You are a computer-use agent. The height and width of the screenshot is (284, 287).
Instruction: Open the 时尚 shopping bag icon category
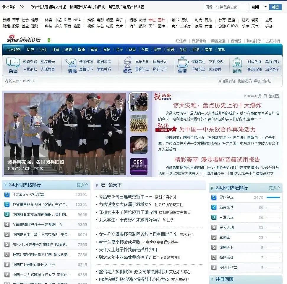(x=237, y=63)
